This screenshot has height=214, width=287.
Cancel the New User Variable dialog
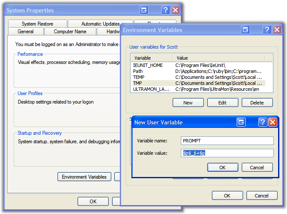click(257, 168)
